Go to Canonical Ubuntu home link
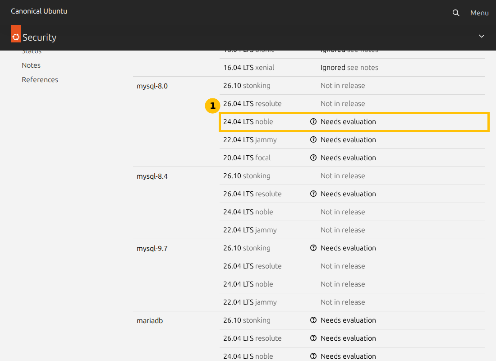Viewport: 496px width, 361px height. [39, 11]
